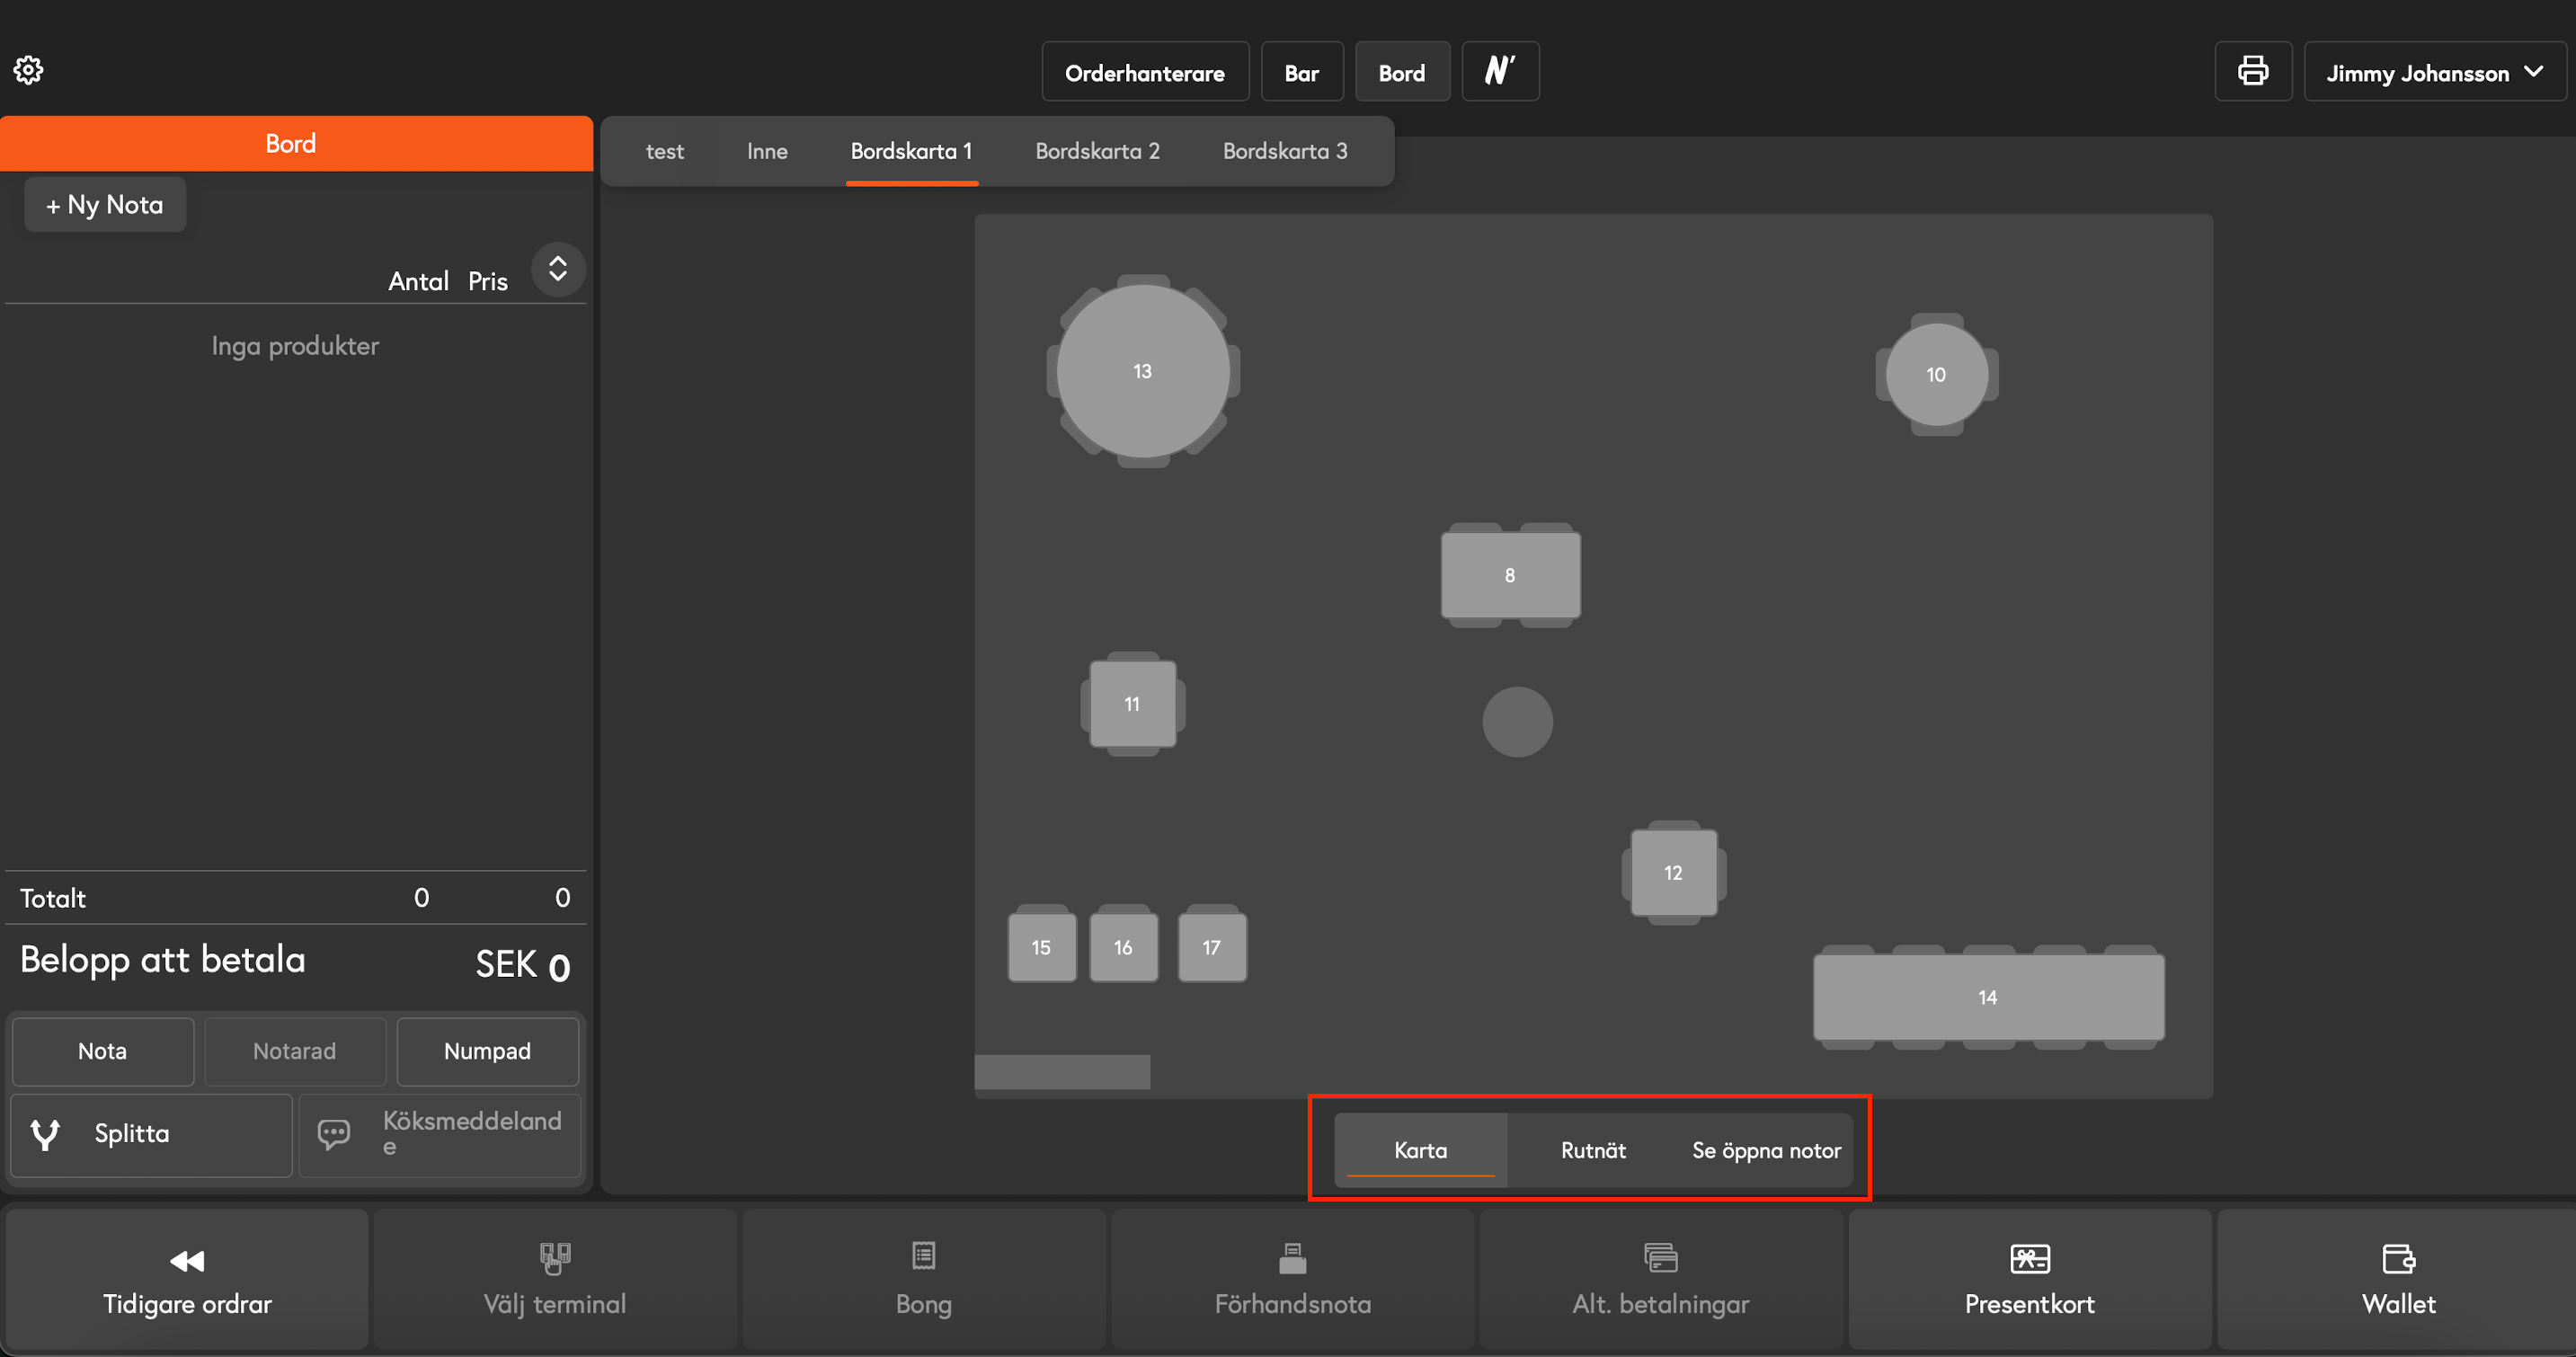Click the SEK 0 amount
This screenshot has width=2576, height=1357.
click(523, 965)
